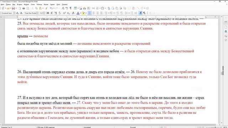Toggle left-to-right text direction button
The image size is (228, 128).
(140, 13)
